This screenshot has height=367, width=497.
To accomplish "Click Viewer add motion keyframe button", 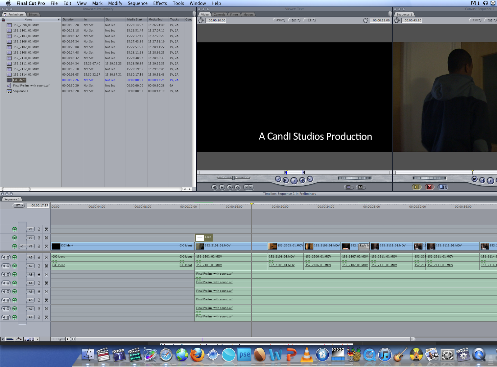I will pyautogui.click(x=230, y=187).
